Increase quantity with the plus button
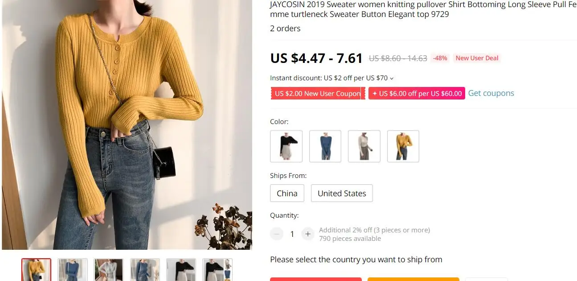This screenshot has width=577, height=281. [x=307, y=234]
